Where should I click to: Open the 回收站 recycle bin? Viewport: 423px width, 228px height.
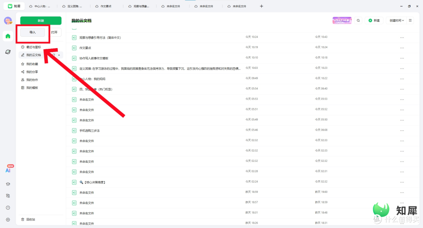point(31,219)
